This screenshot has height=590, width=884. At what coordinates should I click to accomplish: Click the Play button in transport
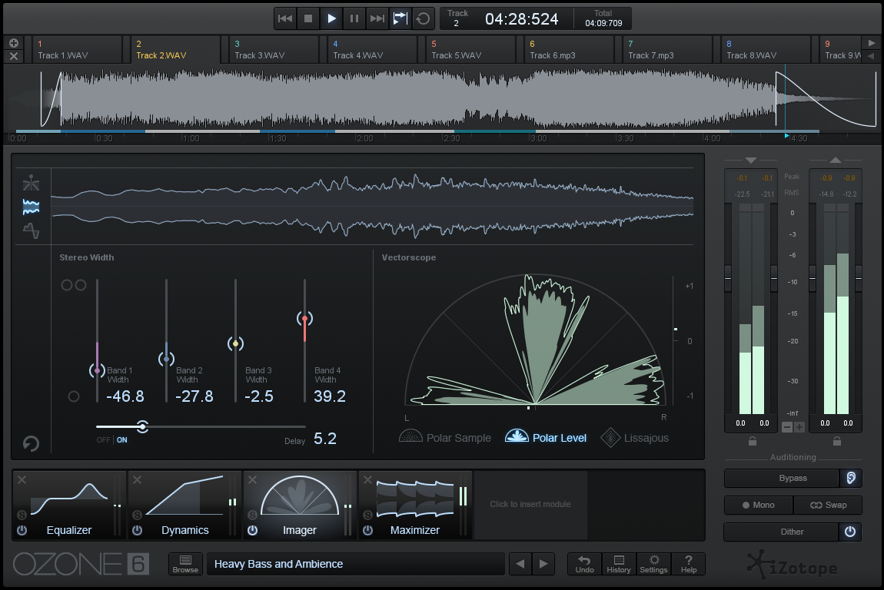(x=331, y=18)
